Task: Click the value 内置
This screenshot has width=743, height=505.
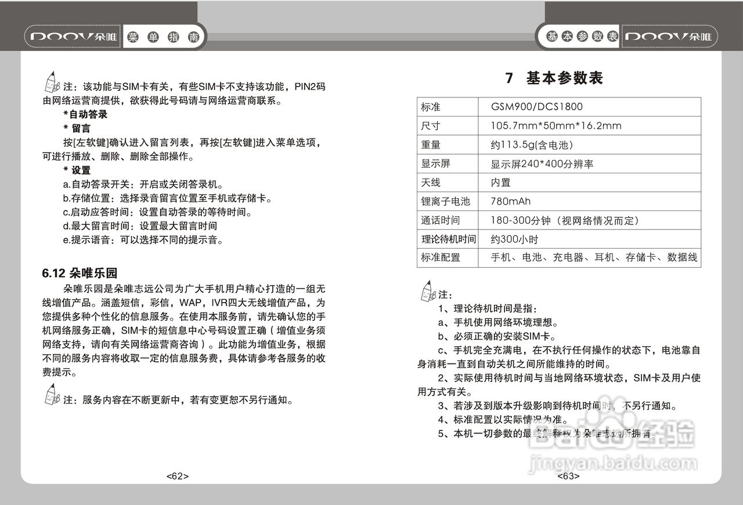Action: (x=501, y=183)
